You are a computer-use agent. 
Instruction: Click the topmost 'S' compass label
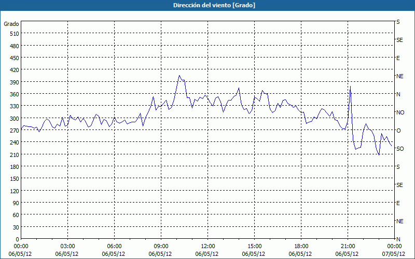click(x=398, y=22)
